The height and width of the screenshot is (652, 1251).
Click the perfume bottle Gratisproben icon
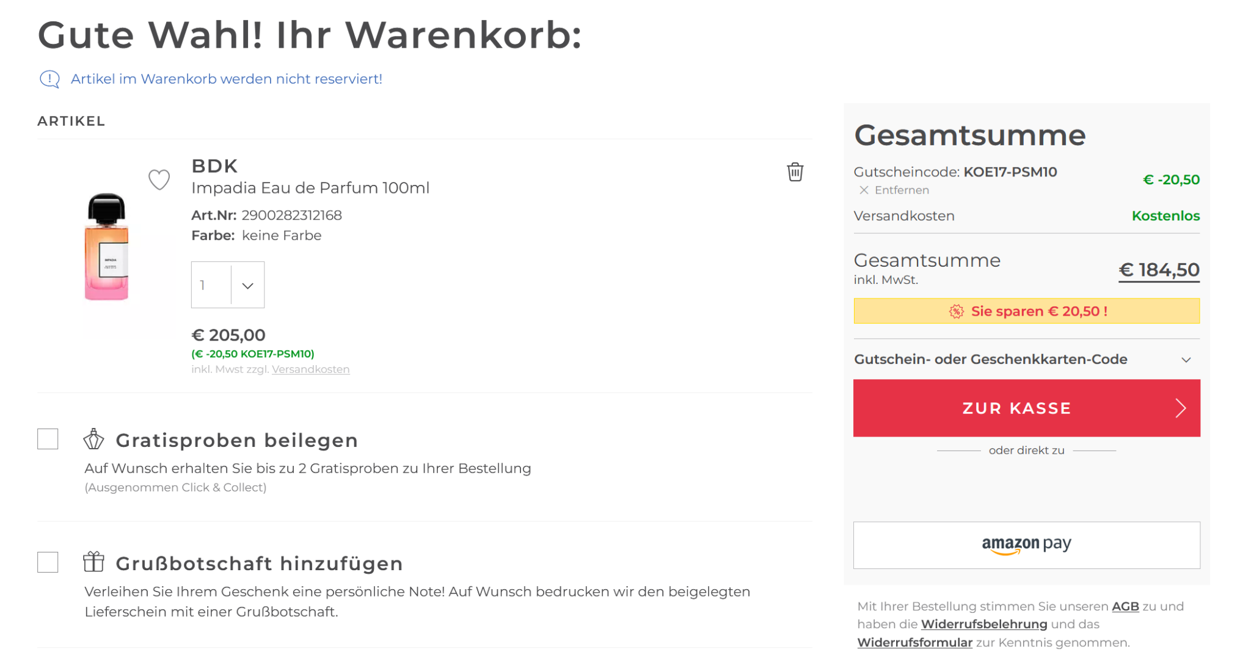tap(94, 439)
